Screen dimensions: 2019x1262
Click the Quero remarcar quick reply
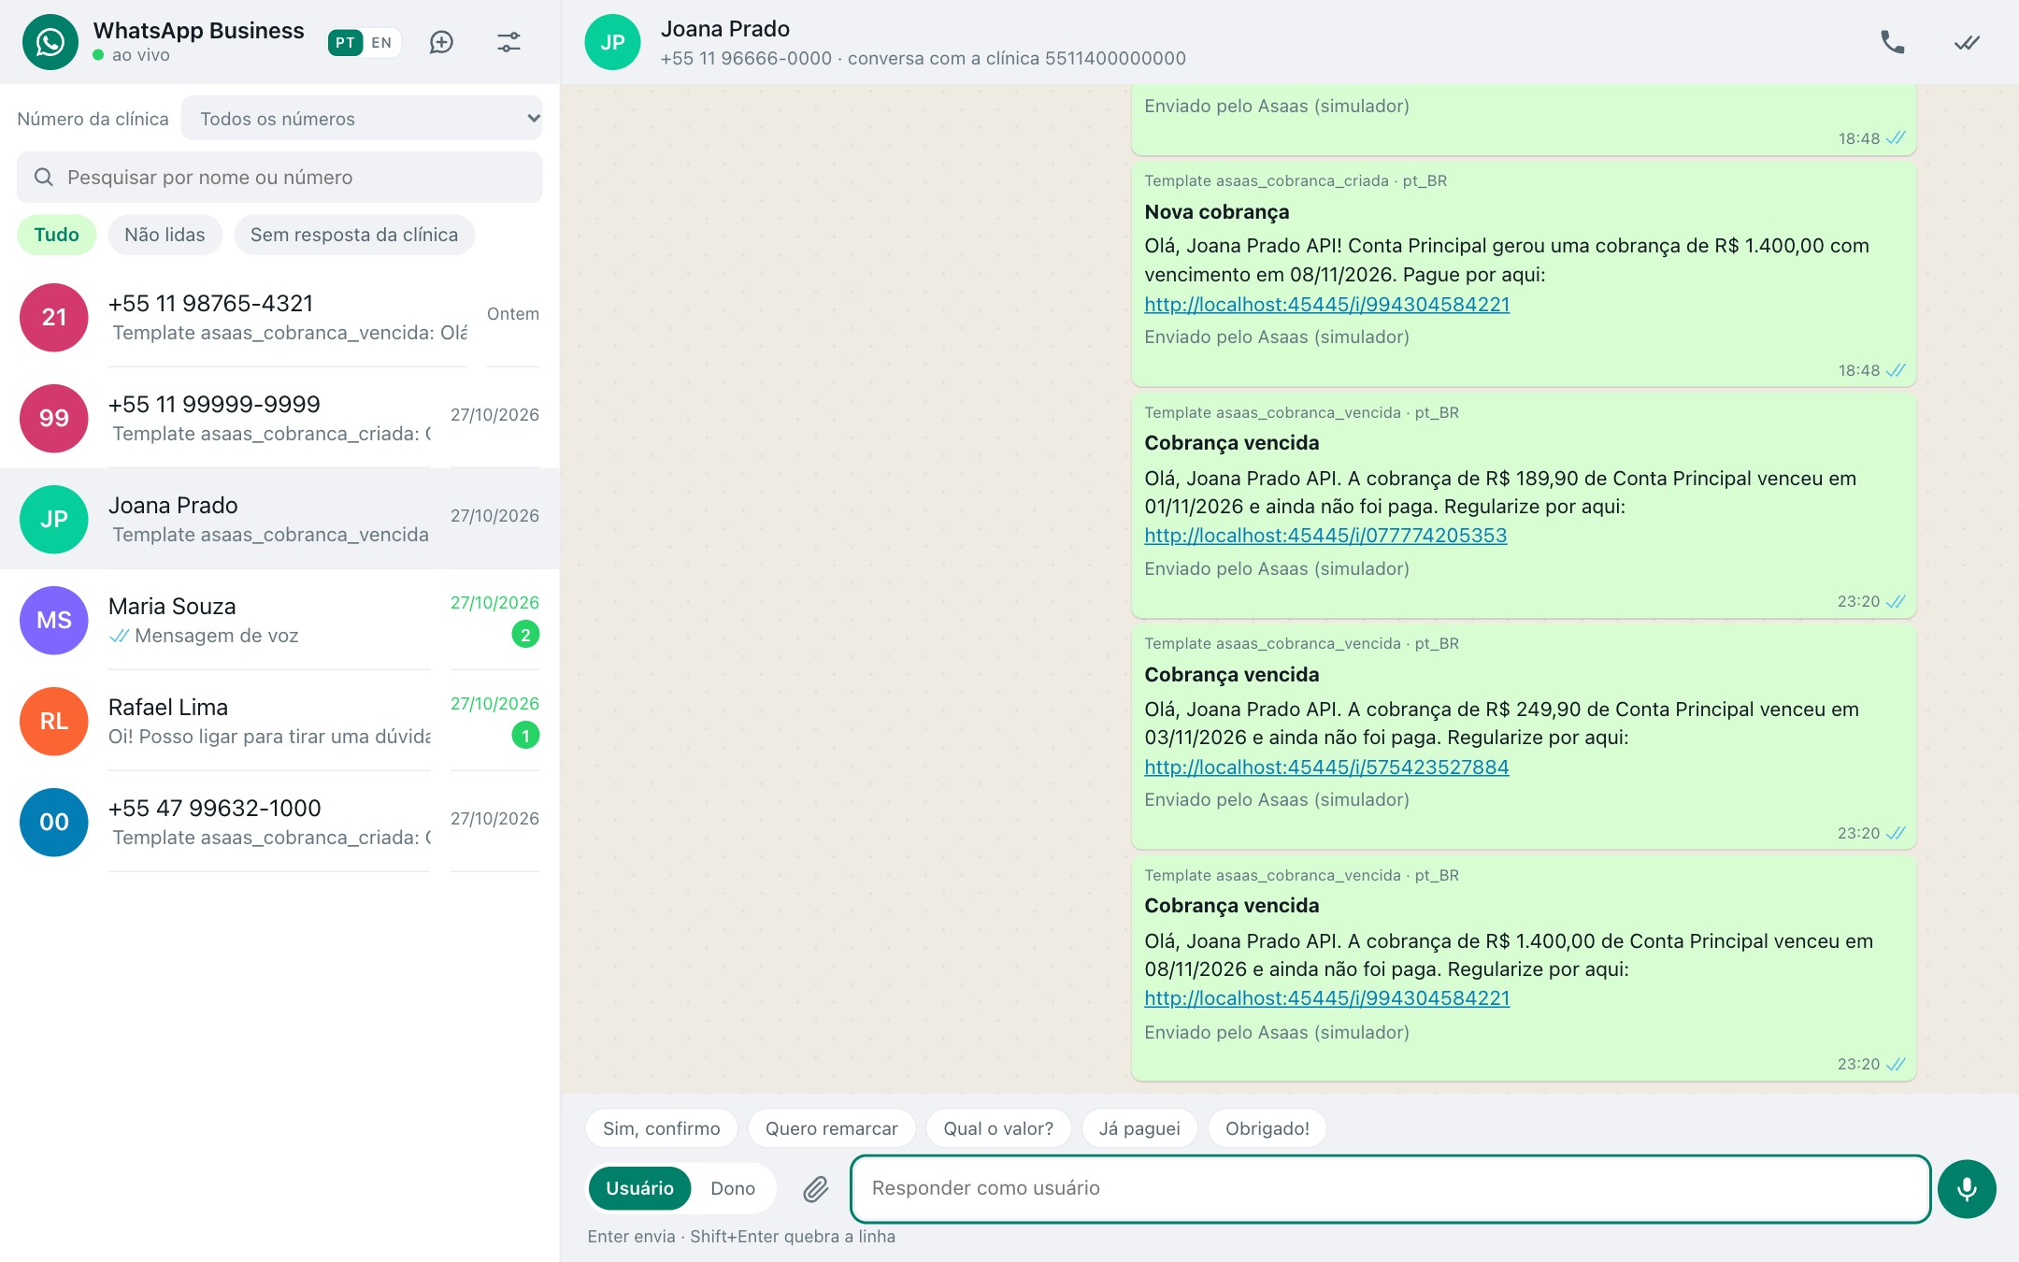[x=832, y=1128]
